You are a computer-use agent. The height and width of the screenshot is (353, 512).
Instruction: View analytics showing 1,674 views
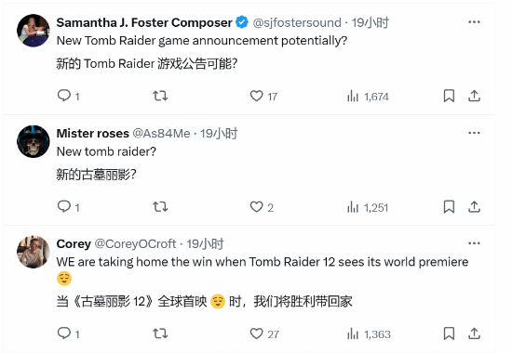tap(368, 97)
